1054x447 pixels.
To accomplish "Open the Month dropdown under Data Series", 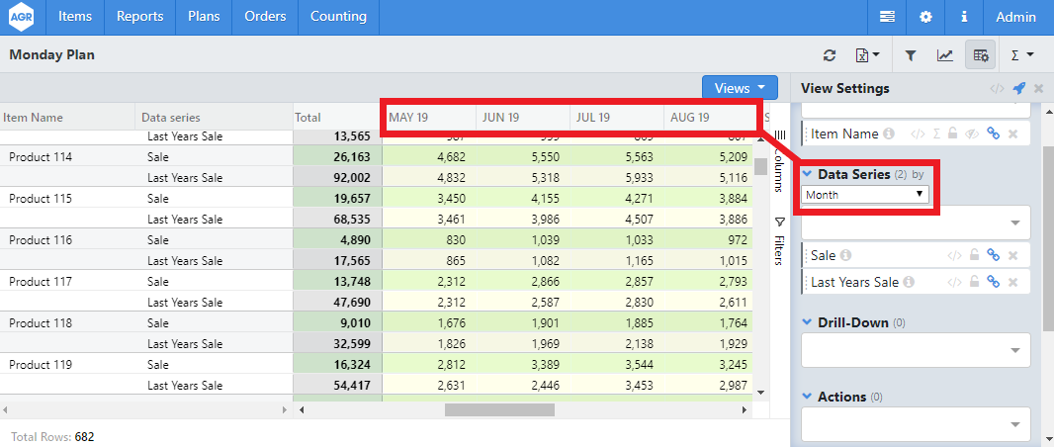I will pyautogui.click(x=865, y=195).
